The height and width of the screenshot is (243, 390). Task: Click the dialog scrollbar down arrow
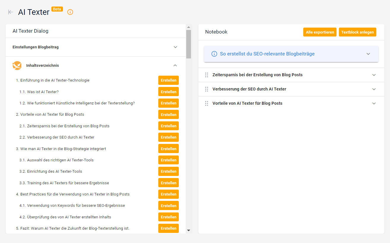[x=188, y=230]
